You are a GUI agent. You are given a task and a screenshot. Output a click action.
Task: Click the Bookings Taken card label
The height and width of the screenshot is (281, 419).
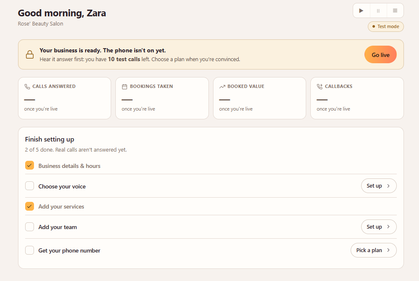pyautogui.click(x=151, y=86)
